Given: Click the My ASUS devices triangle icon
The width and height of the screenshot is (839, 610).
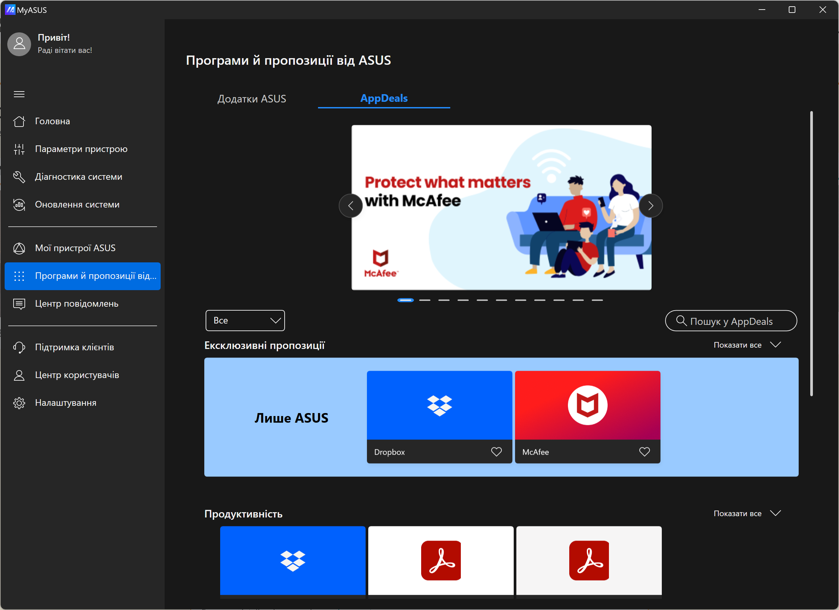Looking at the screenshot, I should click(19, 248).
